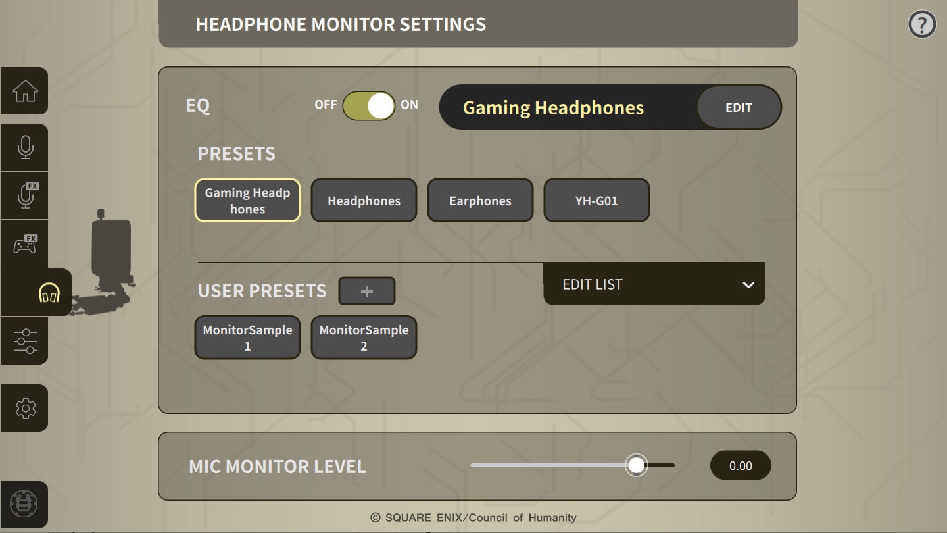The width and height of the screenshot is (947, 533).
Task: Click the robot mascot icon at sidebar bottom
Action: coord(24,505)
